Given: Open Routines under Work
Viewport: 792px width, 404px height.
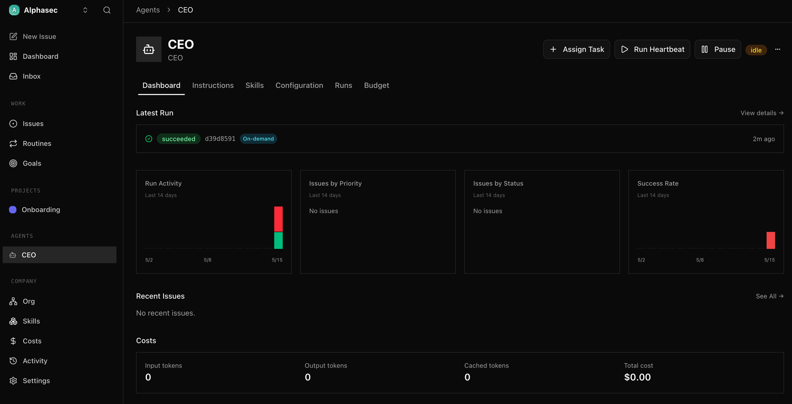Looking at the screenshot, I should click(59, 143).
